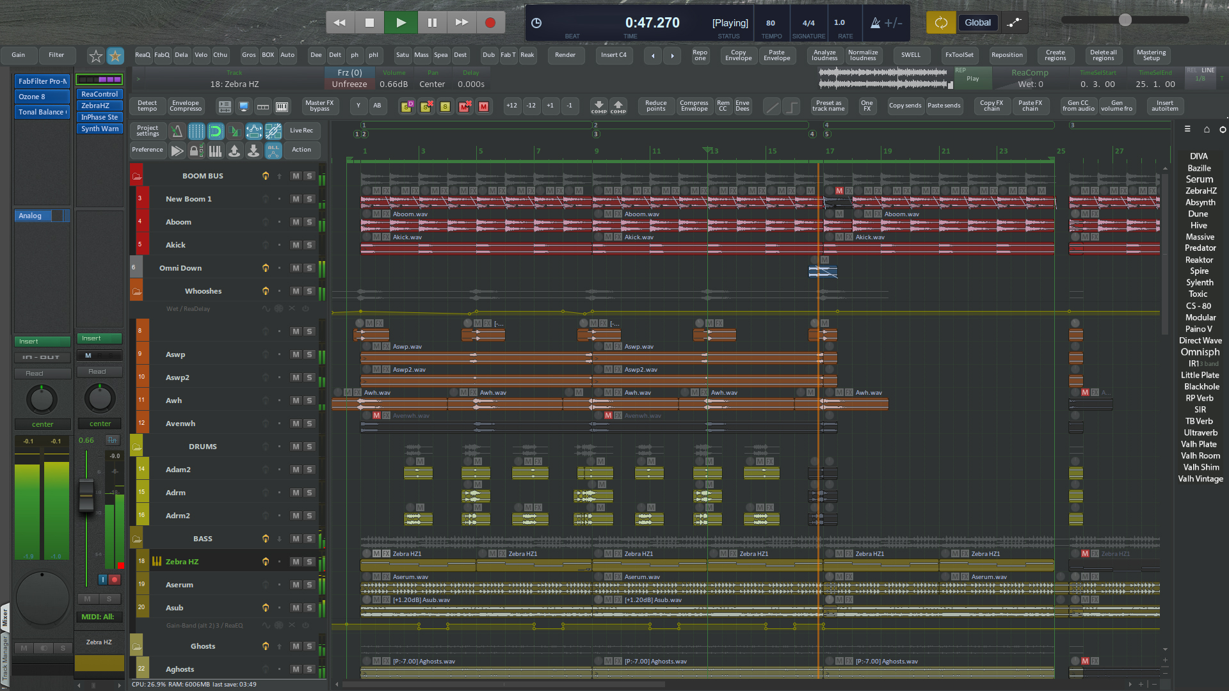Select Valh Vintage from plugin list
1229x691 pixels.
1200,479
